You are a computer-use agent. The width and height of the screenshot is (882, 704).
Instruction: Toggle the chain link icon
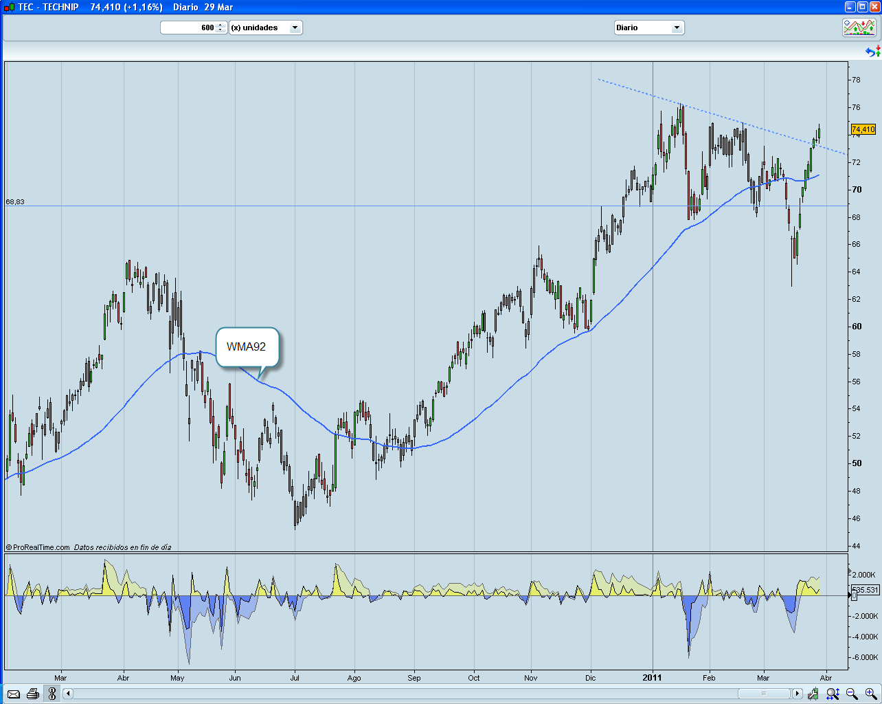52,694
